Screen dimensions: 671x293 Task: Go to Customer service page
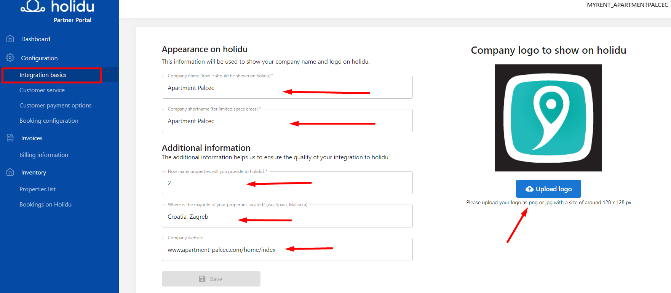(x=42, y=90)
